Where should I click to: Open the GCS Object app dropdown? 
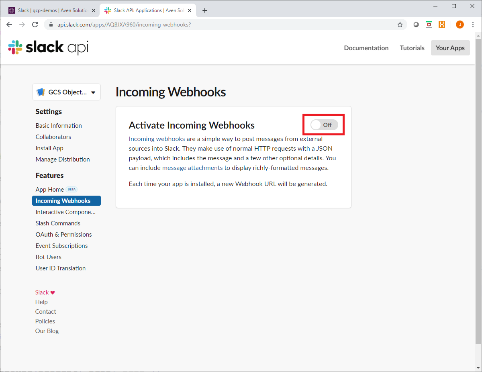click(x=66, y=92)
